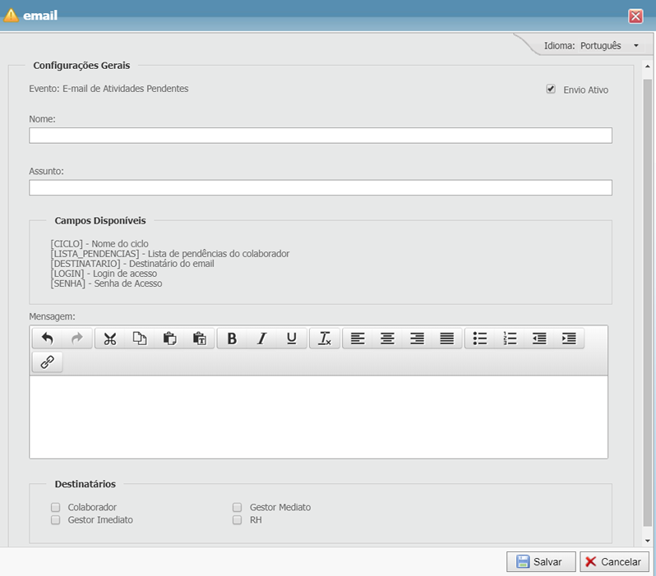
Task: Increase indent of message text
Action: [x=569, y=339]
